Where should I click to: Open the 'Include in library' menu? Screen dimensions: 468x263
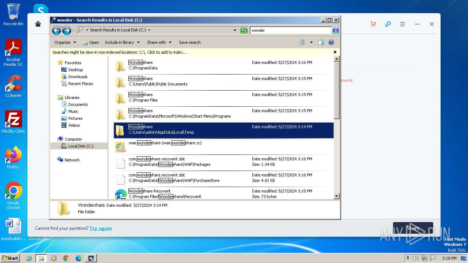(x=122, y=42)
